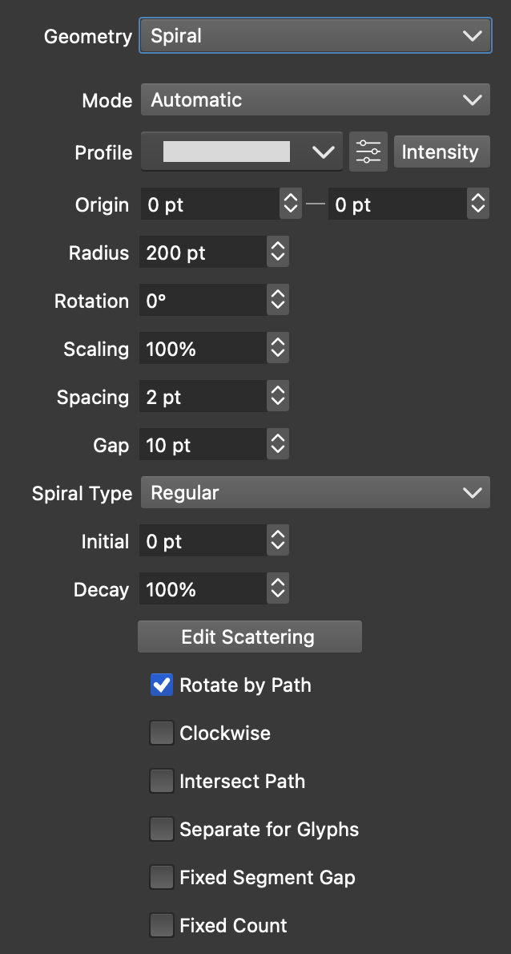
Task: Expand the Spiral Type dropdown
Action: tap(315, 493)
